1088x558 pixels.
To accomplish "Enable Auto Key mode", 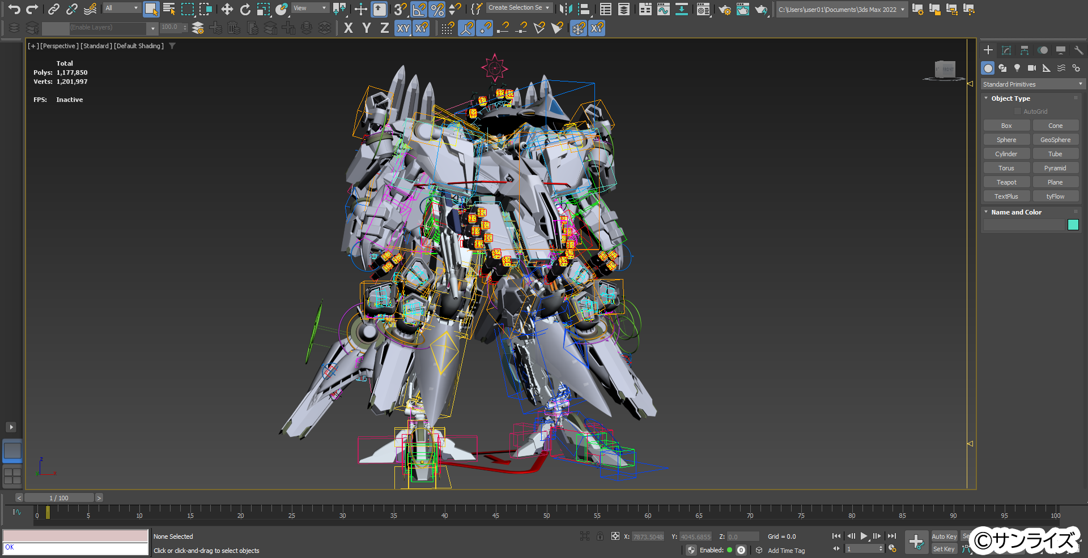I will tap(944, 536).
